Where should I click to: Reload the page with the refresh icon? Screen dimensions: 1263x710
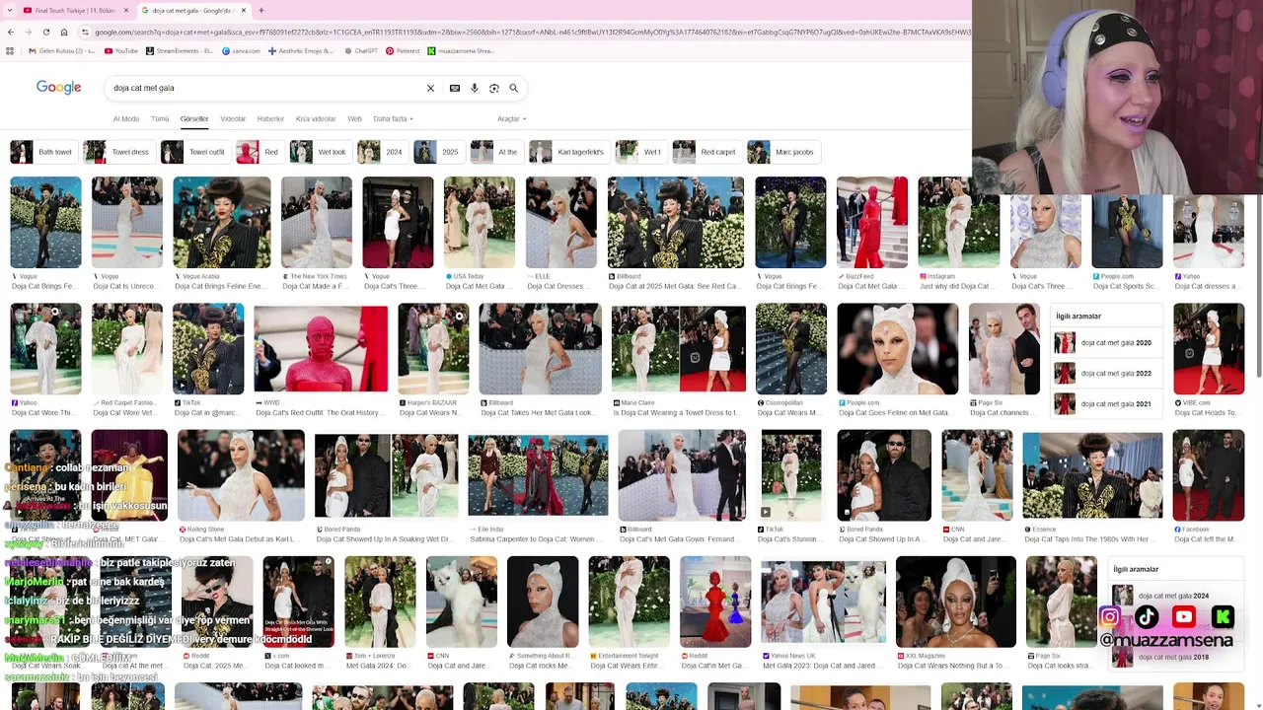tap(46, 32)
